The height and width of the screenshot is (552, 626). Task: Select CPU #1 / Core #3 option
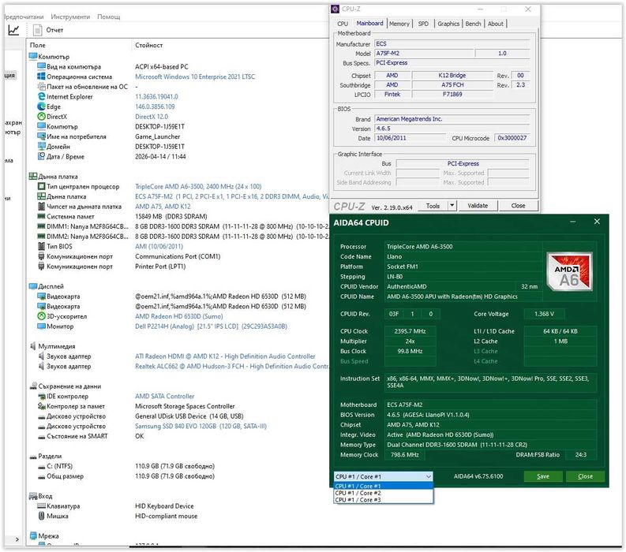384,500
